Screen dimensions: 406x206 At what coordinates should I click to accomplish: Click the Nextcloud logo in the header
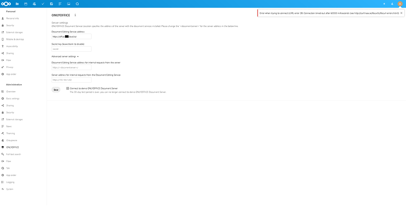point(6,4)
